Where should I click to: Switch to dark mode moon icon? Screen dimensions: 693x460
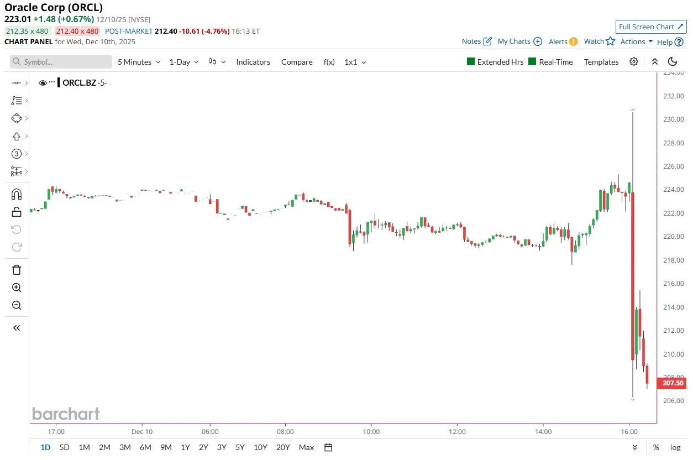[x=673, y=62]
